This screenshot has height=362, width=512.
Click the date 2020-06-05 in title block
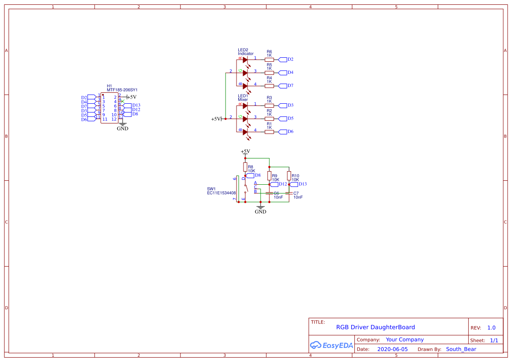point(393,349)
